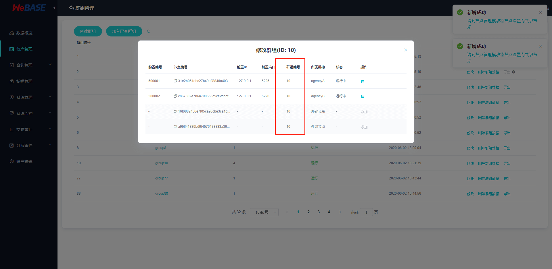This screenshot has height=269, width=552.
Task: Expand the 交易审计 chevron
Action: [x=50, y=129]
